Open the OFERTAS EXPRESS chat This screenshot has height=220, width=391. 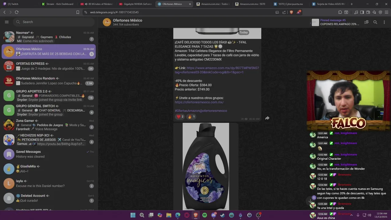pos(49,66)
